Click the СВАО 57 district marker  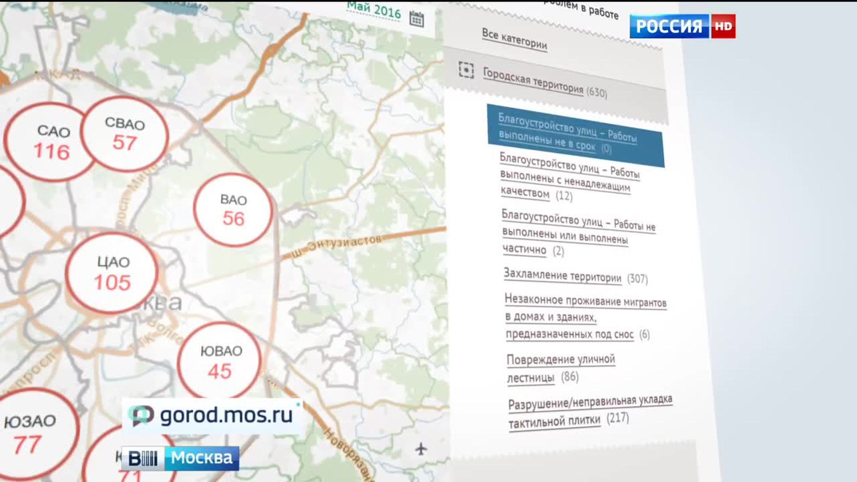(x=125, y=134)
